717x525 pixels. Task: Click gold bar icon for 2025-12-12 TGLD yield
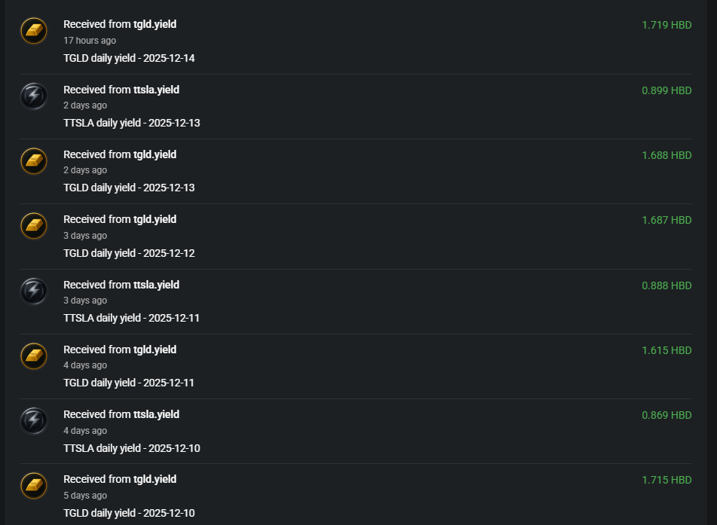pos(33,225)
